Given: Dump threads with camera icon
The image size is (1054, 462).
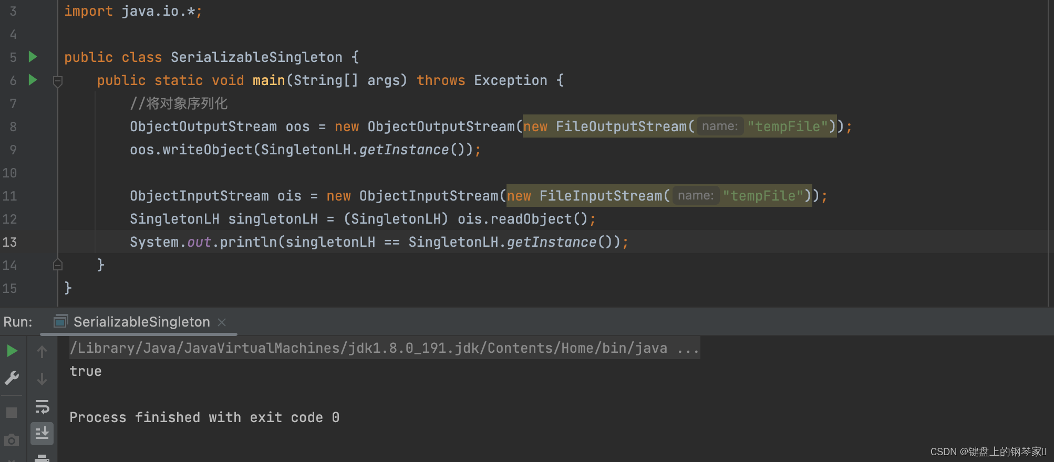Looking at the screenshot, I should point(12,440).
